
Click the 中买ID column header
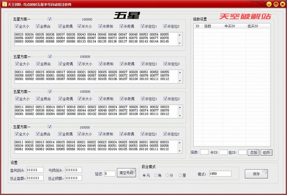[x=230, y=26]
